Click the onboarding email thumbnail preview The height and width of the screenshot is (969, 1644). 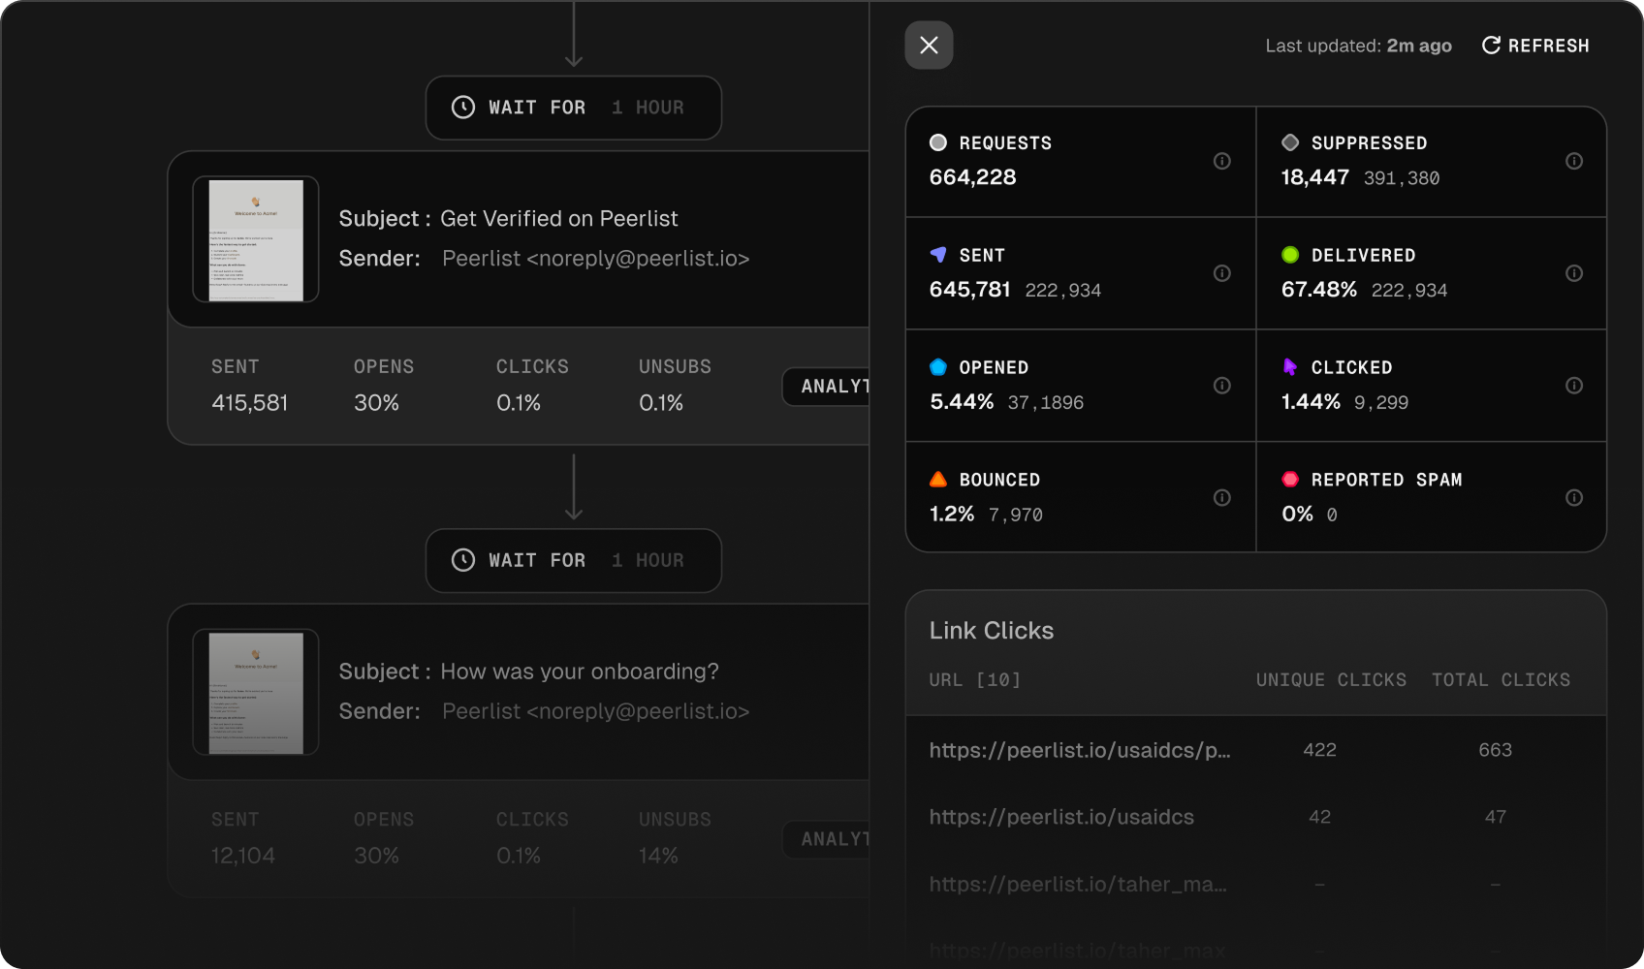[255, 692]
